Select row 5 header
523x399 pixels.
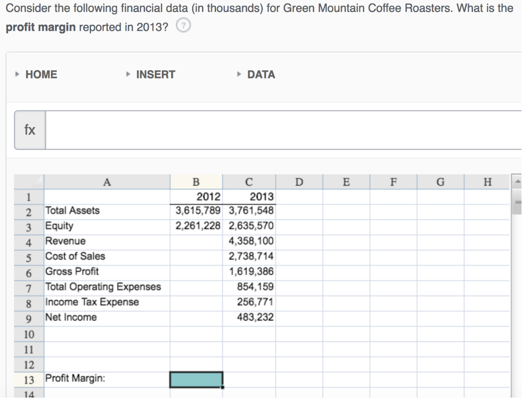pos(29,258)
